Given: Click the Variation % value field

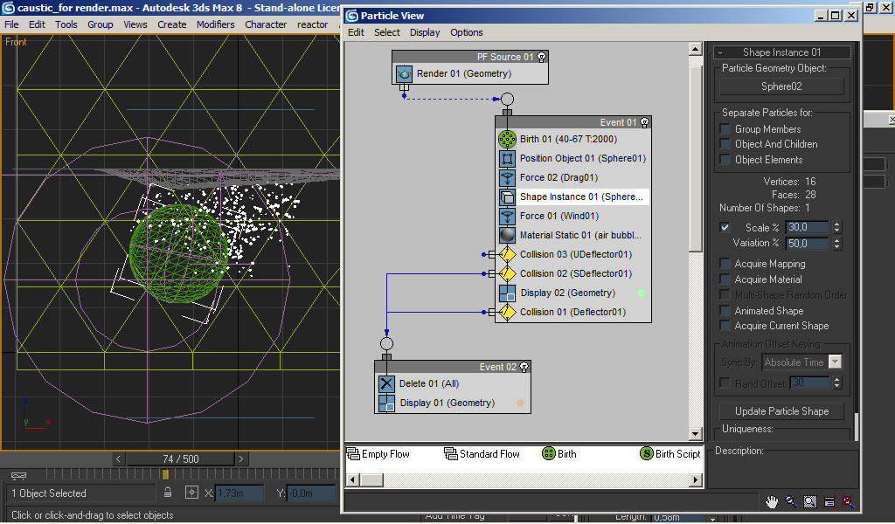Looking at the screenshot, I should [x=808, y=244].
